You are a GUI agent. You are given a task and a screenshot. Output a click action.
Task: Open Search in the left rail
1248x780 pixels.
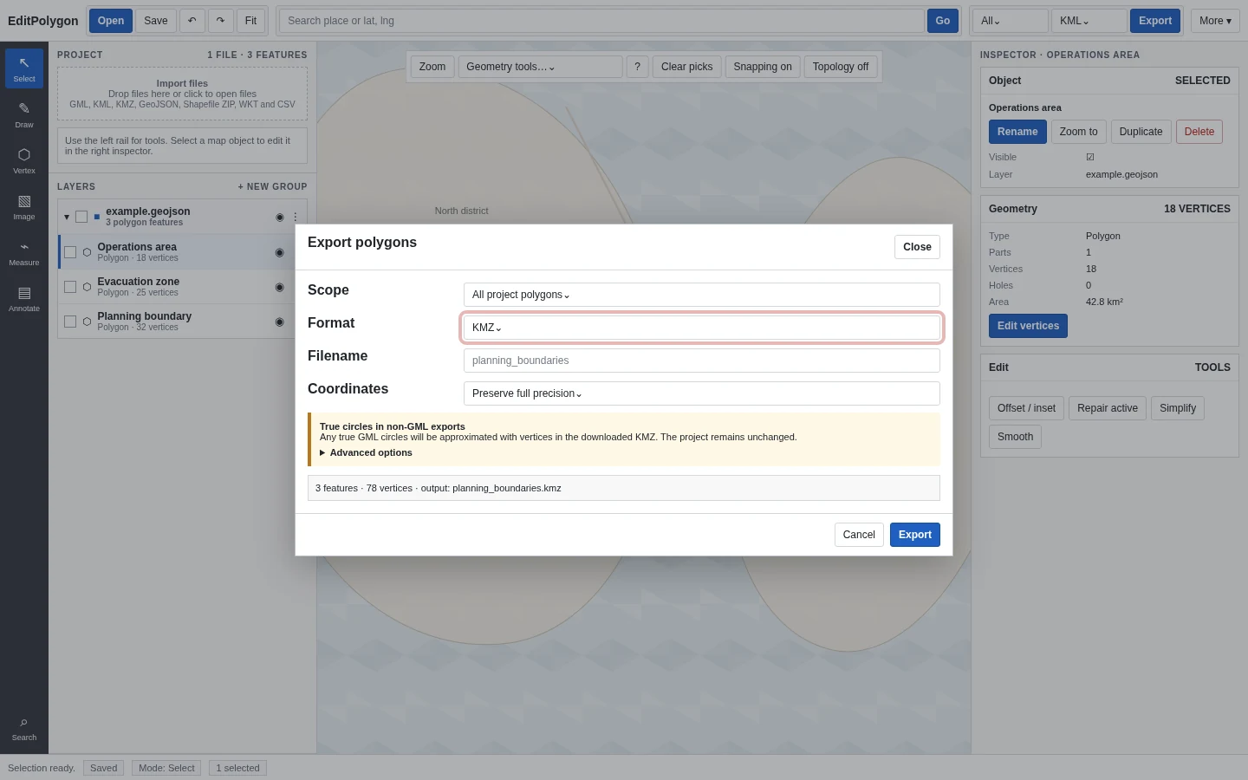[x=24, y=729]
